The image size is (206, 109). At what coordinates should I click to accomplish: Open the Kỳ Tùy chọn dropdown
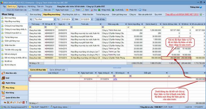(55, 19)
